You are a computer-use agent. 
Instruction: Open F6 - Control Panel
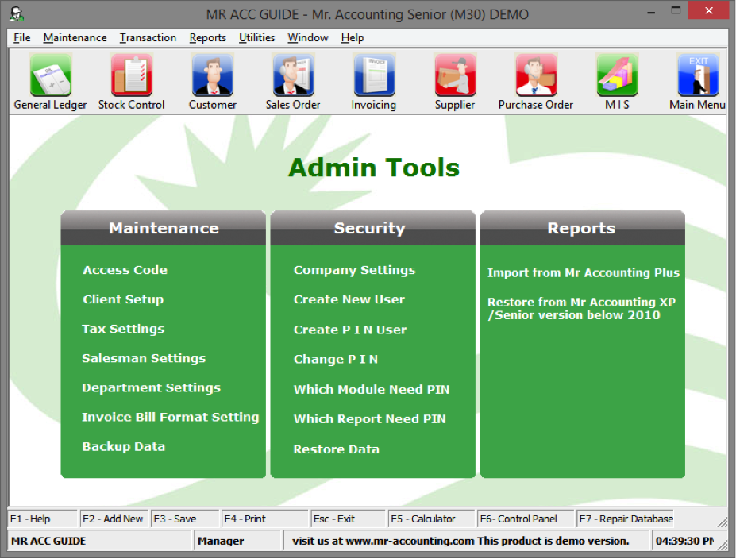point(526,519)
